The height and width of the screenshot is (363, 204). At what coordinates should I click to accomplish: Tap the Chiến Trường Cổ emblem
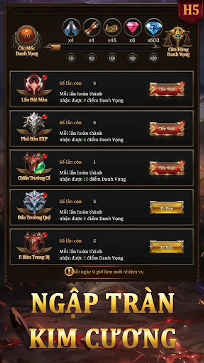(34, 164)
